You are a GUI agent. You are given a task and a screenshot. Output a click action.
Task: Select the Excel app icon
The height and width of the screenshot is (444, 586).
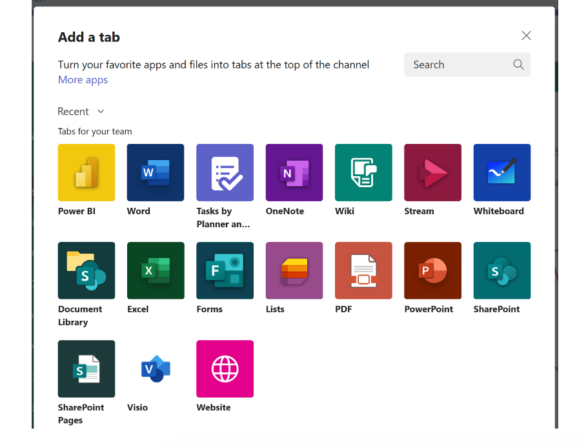156,270
